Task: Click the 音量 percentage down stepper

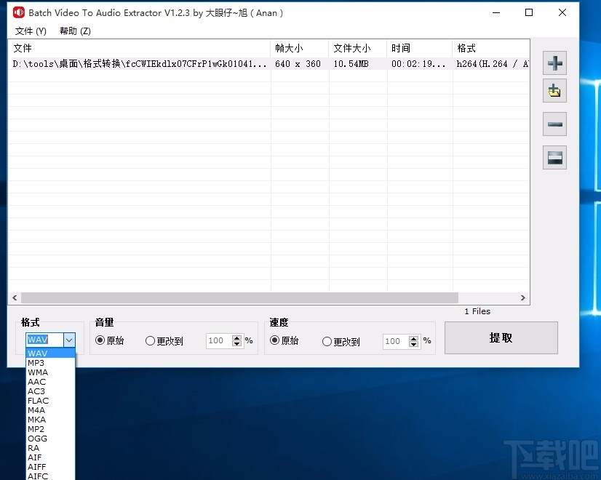Action: [x=237, y=344]
